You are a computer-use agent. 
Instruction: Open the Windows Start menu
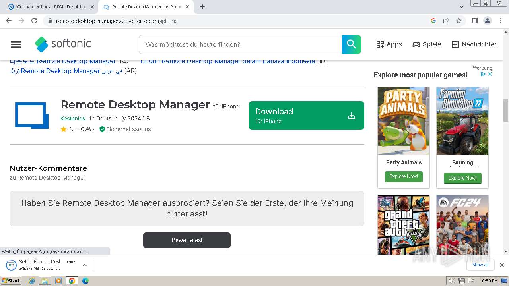pos(11,281)
